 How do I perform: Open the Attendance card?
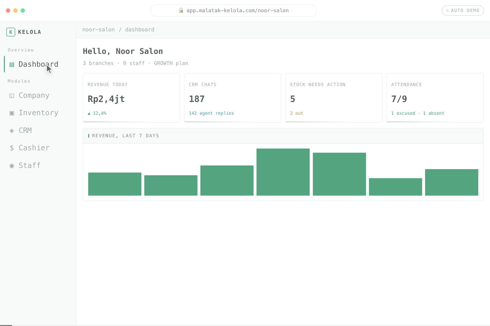tap(435, 98)
